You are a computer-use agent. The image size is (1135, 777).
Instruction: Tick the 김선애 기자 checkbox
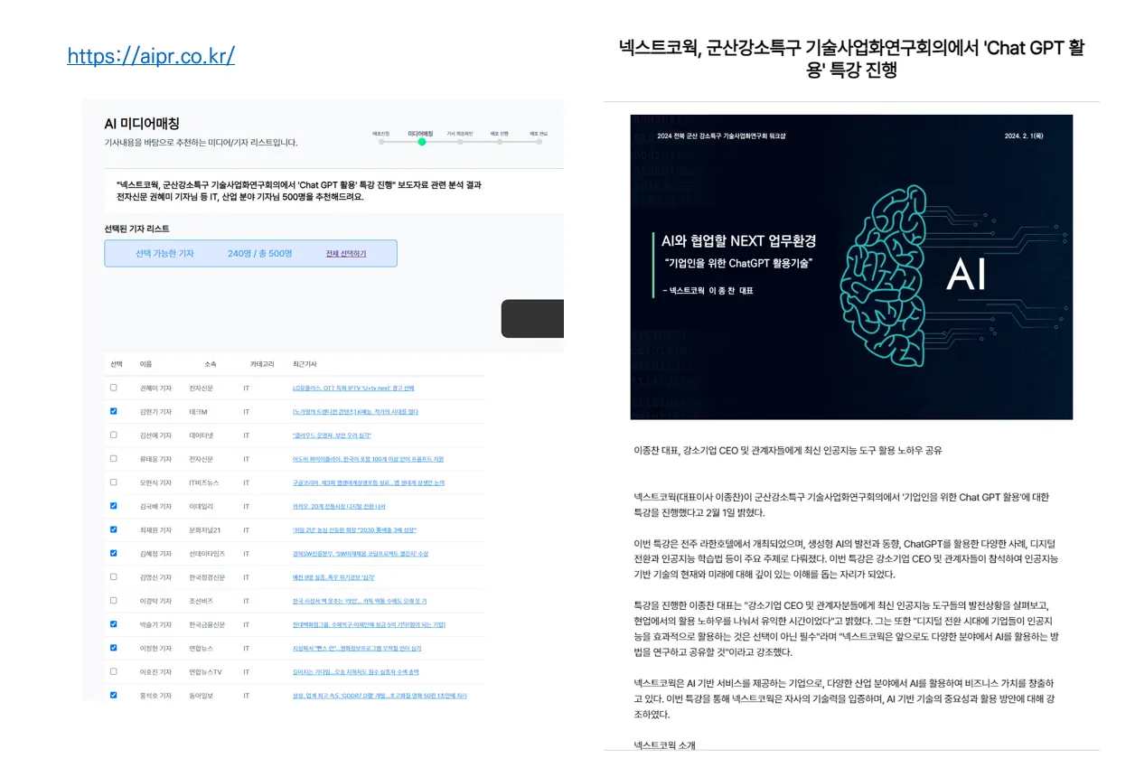click(x=114, y=435)
